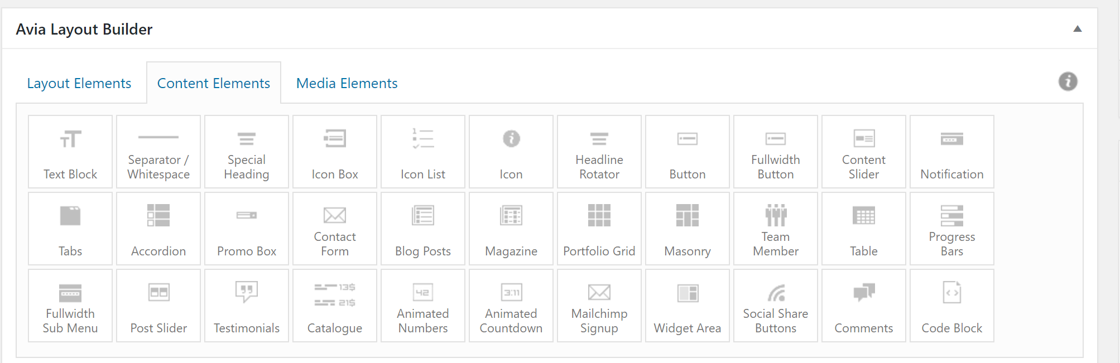Add the Social Share Buttons element
Image resolution: width=1120 pixels, height=363 pixels.
pos(776,306)
